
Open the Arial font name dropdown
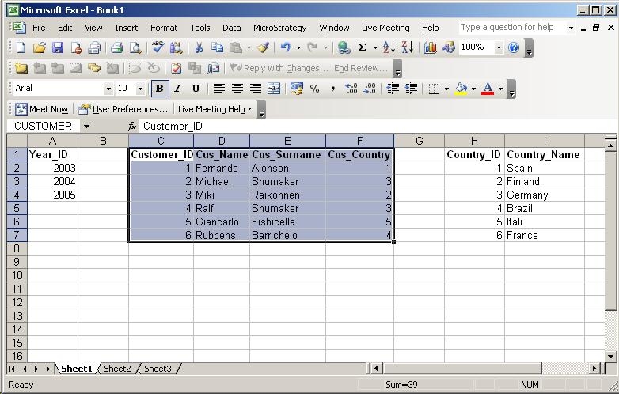click(x=108, y=89)
